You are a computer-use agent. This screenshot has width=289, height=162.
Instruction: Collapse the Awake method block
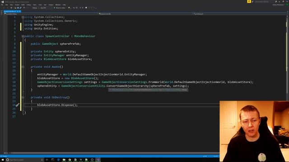tap(23, 67)
